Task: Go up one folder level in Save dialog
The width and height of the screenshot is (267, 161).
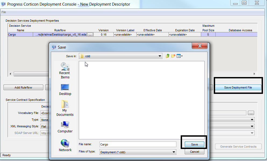Action: [x=168, y=56]
